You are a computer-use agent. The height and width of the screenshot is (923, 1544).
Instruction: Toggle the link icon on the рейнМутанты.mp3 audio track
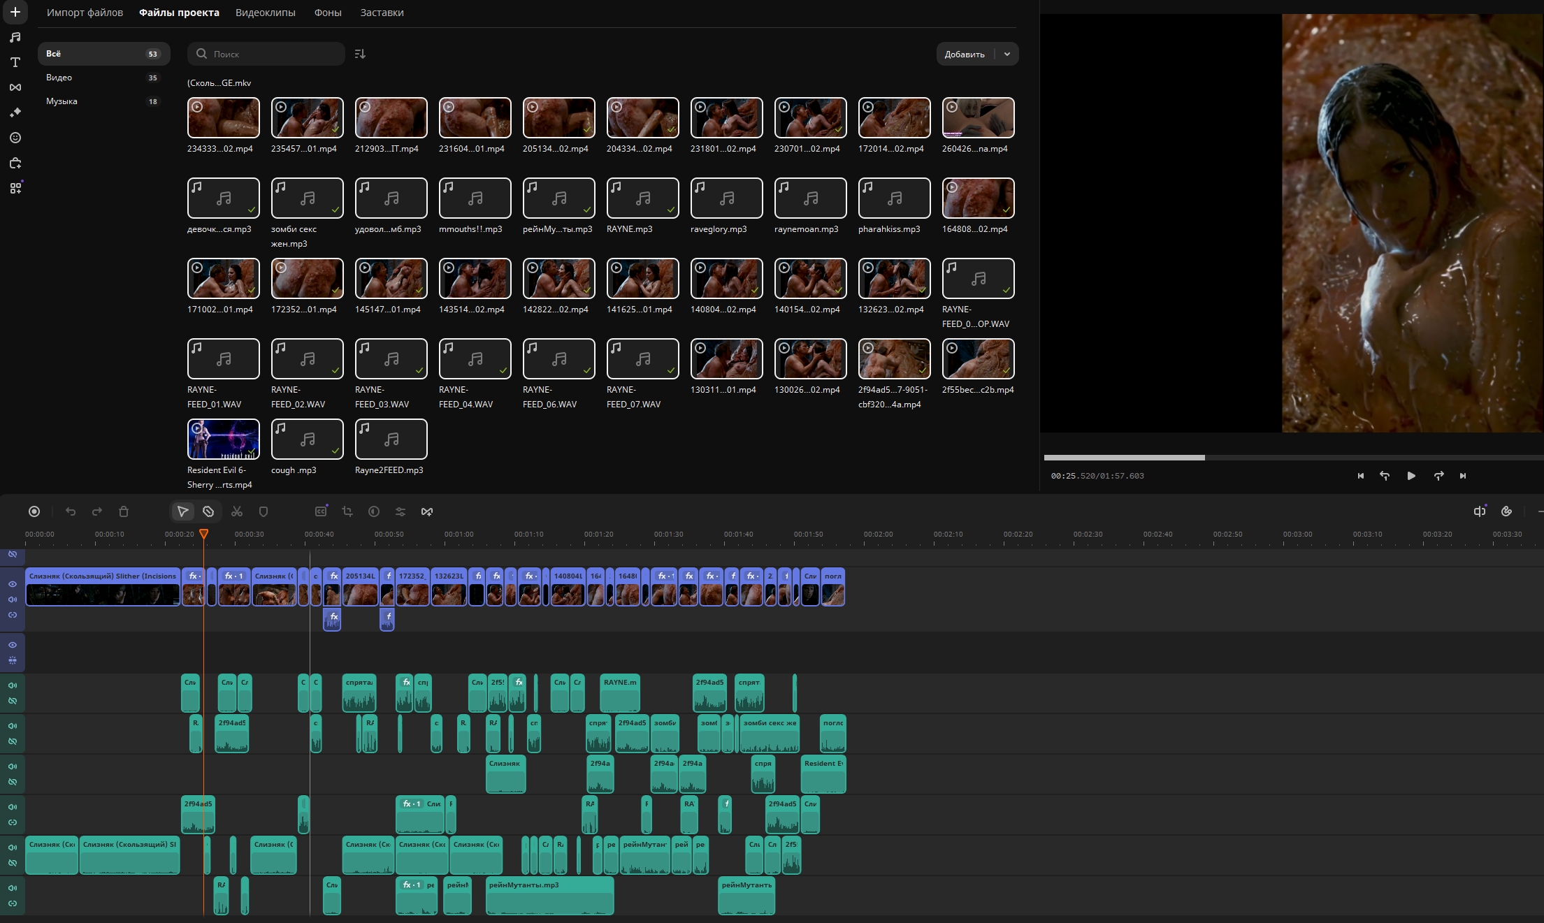point(13,903)
